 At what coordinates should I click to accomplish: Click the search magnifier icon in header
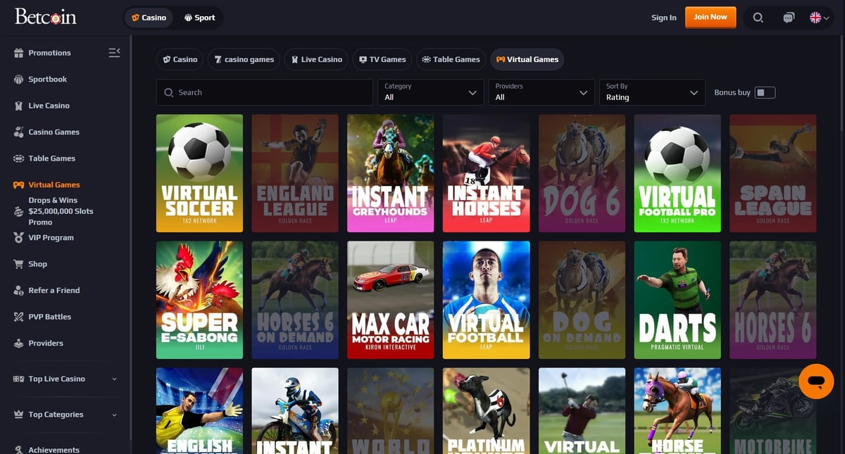point(758,18)
